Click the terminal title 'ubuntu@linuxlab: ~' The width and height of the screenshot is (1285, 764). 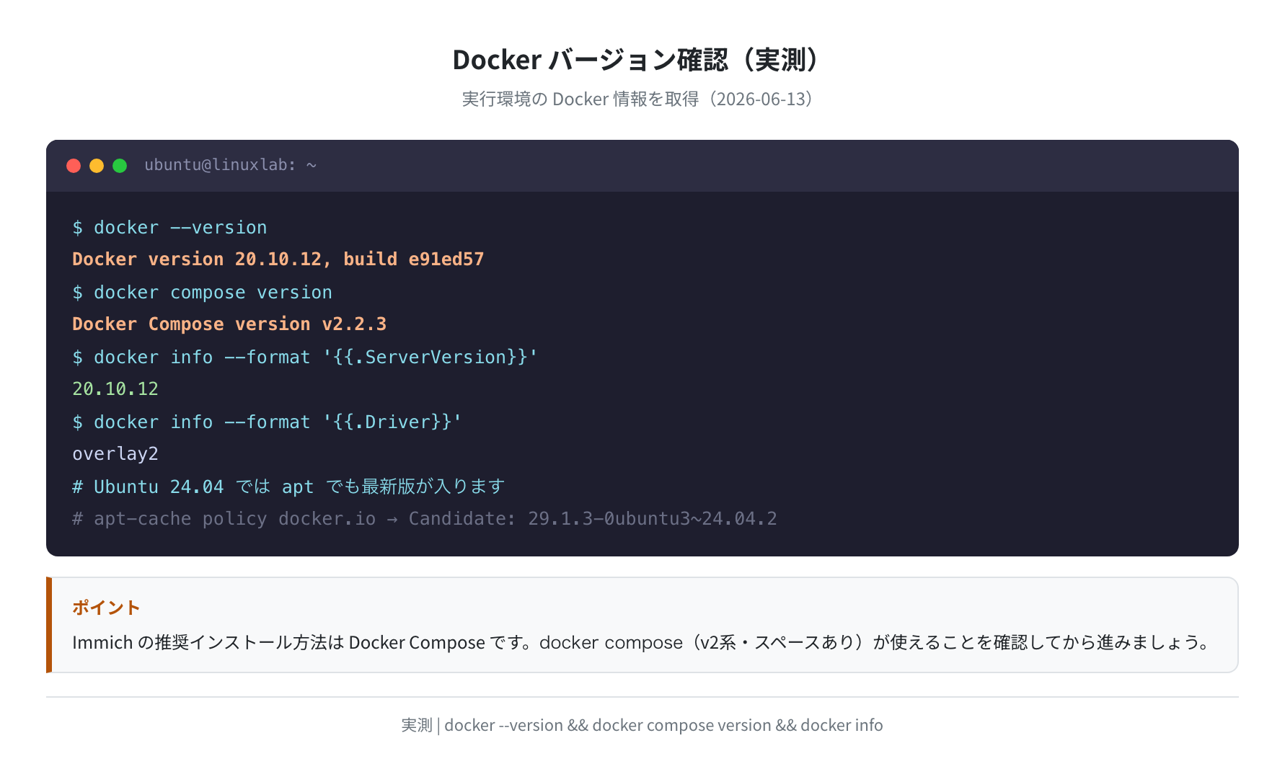(231, 165)
